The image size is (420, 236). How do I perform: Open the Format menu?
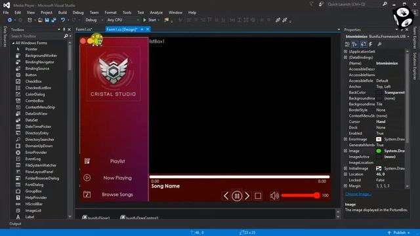pos(111,12)
